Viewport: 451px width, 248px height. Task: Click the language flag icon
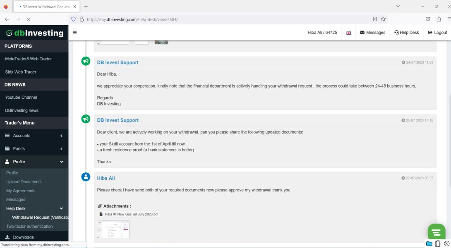348,33
